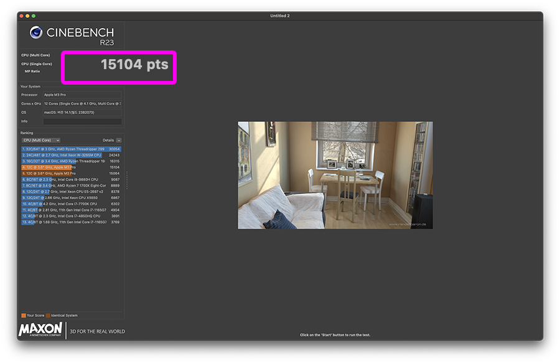
Task: Select ranking row 6 Intel Core i9-9880H
Action: (71, 179)
